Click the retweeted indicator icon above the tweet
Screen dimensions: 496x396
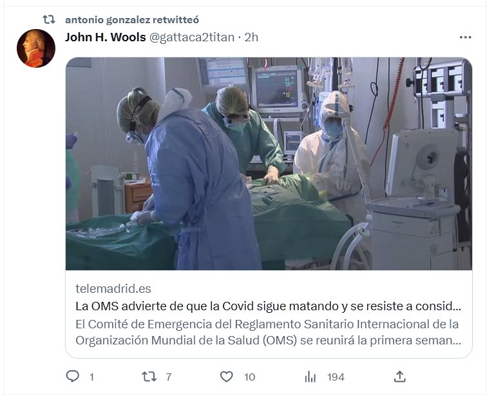point(49,19)
